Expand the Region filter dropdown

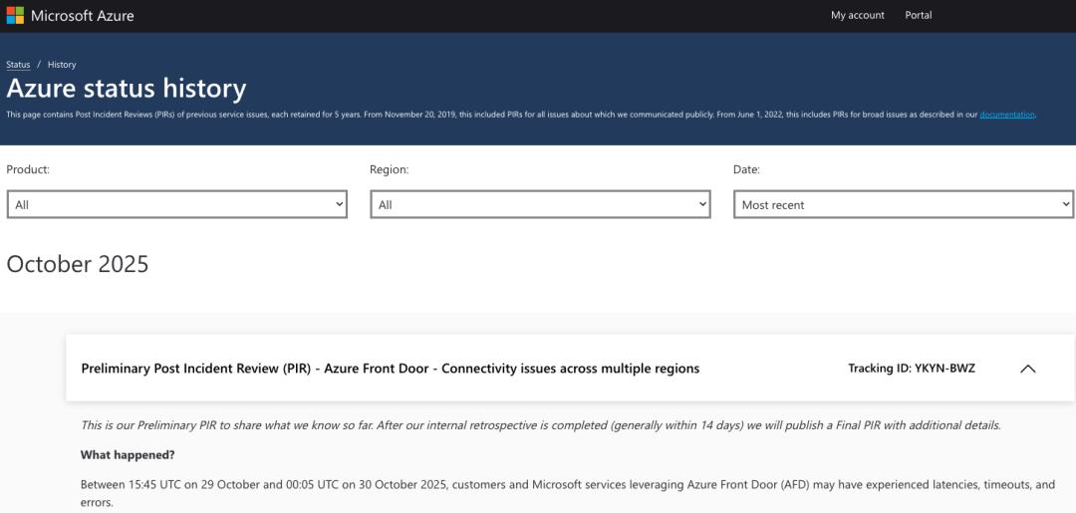tap(540, 204)
